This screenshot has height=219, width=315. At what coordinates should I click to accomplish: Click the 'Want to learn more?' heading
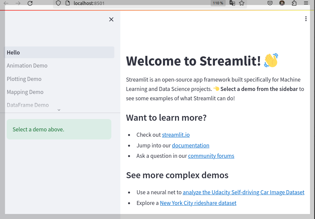166,118
